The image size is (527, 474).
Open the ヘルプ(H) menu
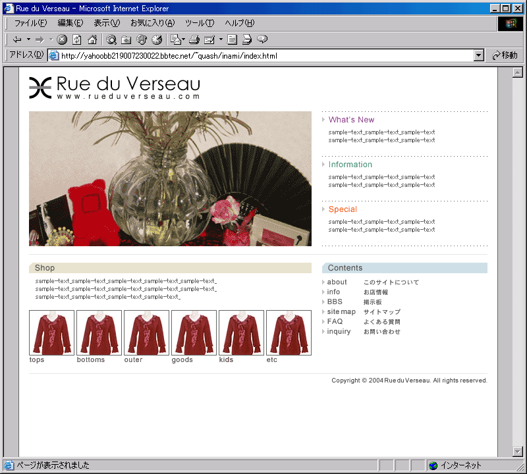coord(240,23)
